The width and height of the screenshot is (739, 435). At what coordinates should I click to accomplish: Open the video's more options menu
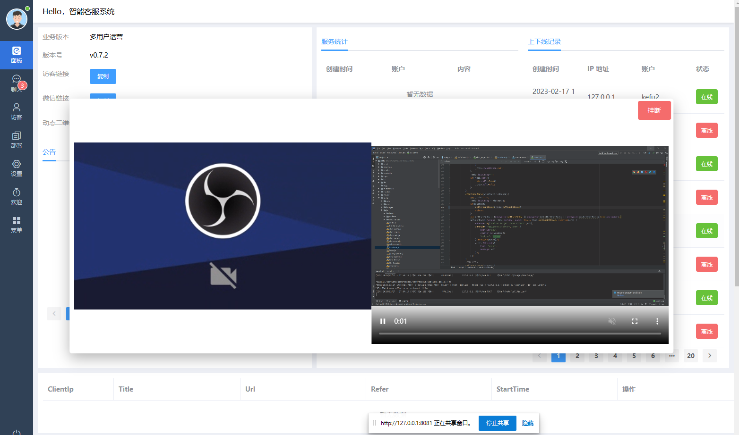click(x=657, y=321)
